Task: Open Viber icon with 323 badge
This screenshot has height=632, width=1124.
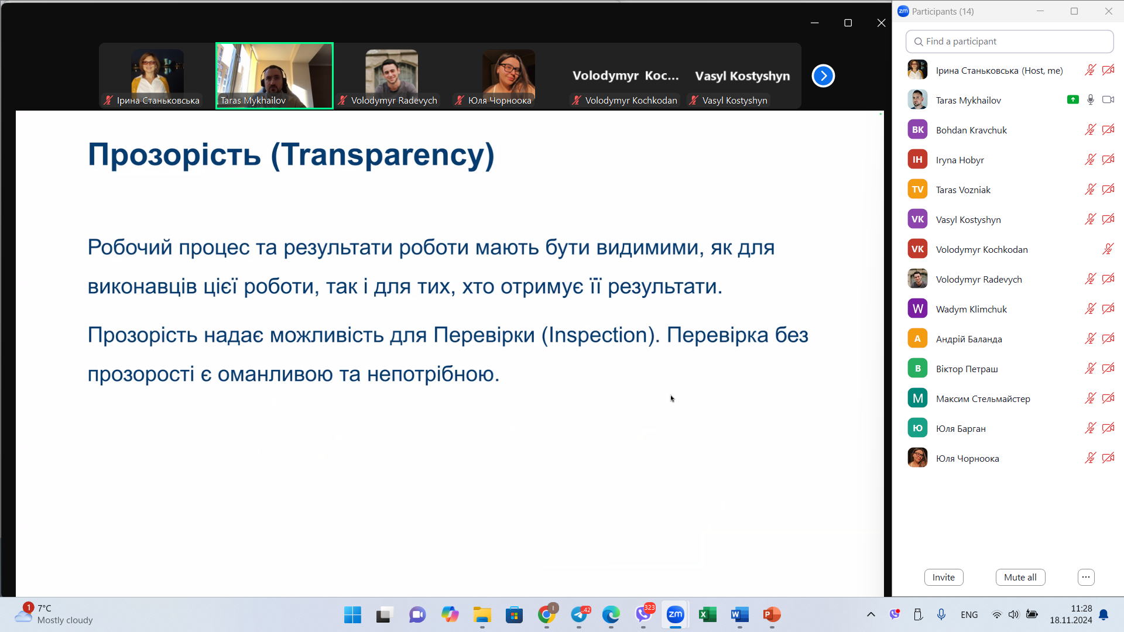Action: [x=643, y=614]
